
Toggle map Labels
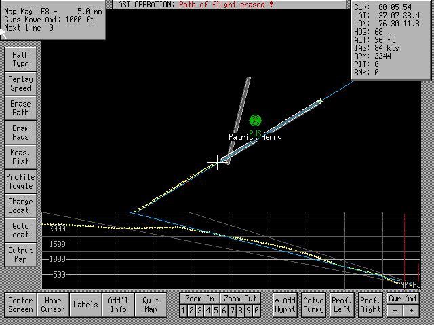pyautogui.click(x=85, y=305)
